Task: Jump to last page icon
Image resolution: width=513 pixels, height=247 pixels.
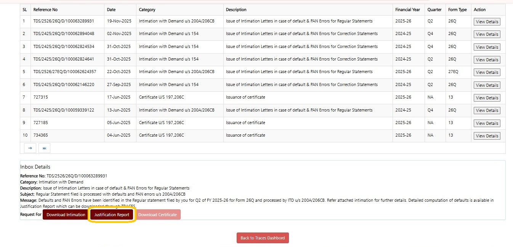Action: 44,148
